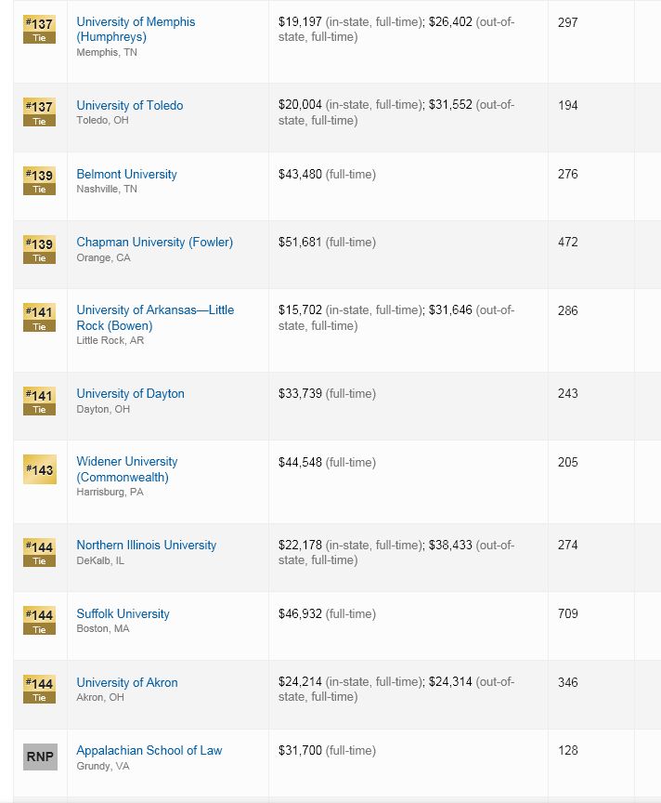
Task: Select the University of Akron link
Action: 127,683
